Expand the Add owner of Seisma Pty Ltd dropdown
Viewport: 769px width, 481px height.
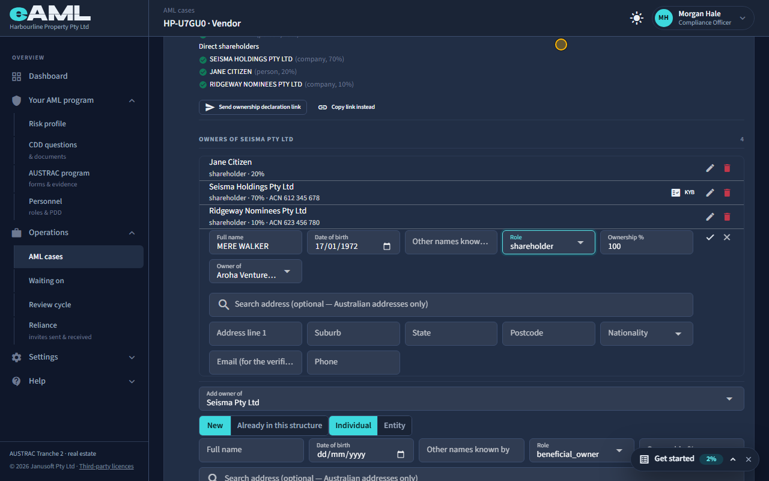tap(472, 399)
